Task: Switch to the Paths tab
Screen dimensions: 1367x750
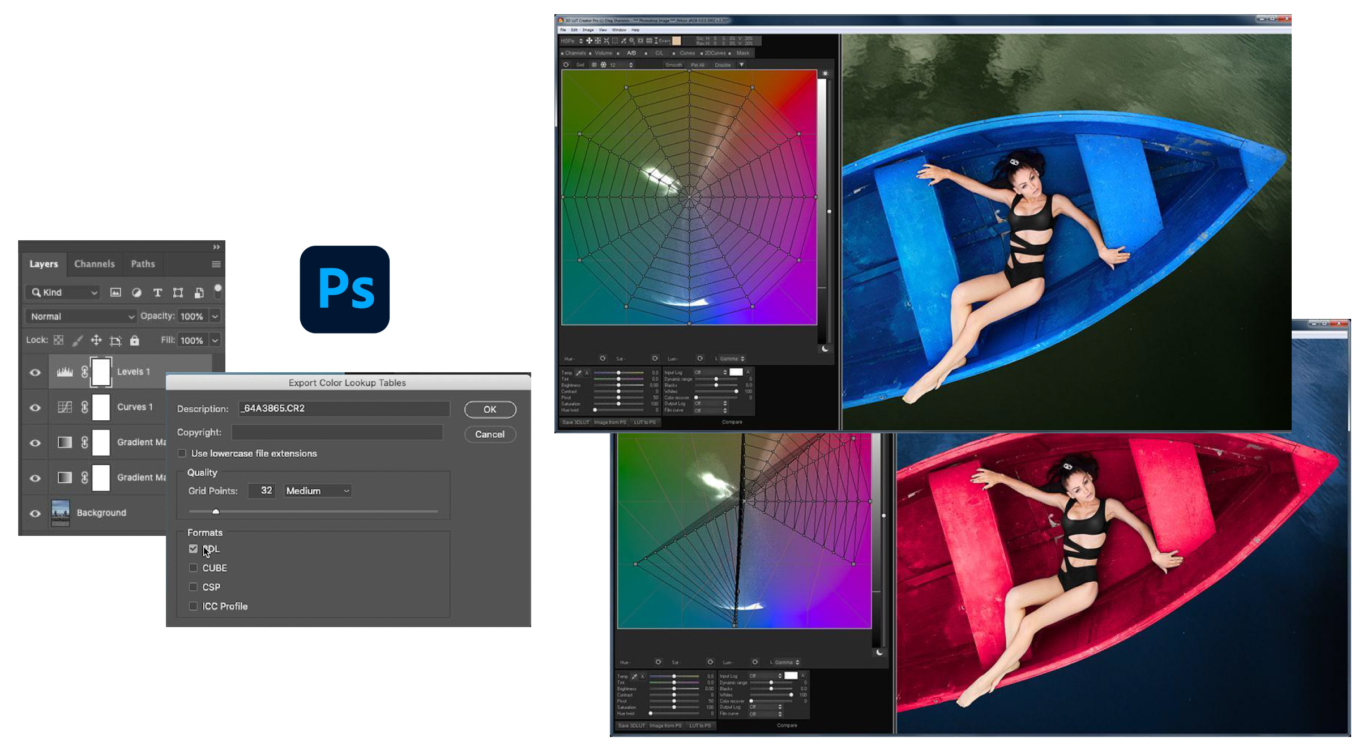Action: (x=143, y=264)
